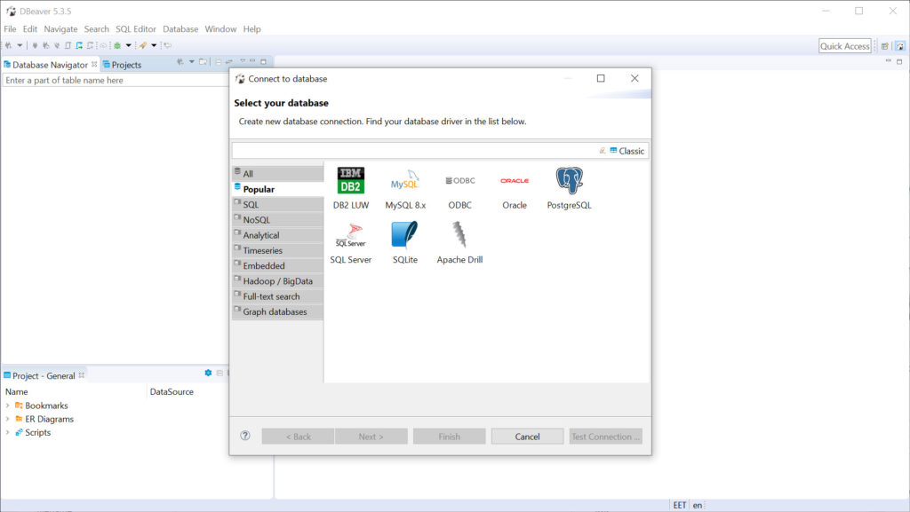Viewport: 910px width, 512px height.
Task: Click the driver search field in dialog
Action: [413, 151]
